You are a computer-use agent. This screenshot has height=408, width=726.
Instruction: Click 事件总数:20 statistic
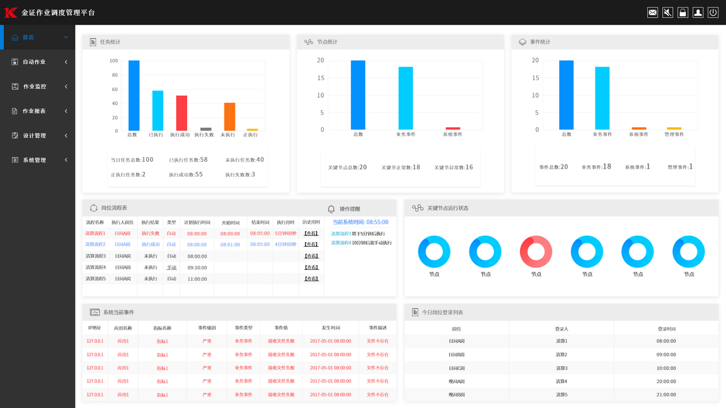coord(553,167)
